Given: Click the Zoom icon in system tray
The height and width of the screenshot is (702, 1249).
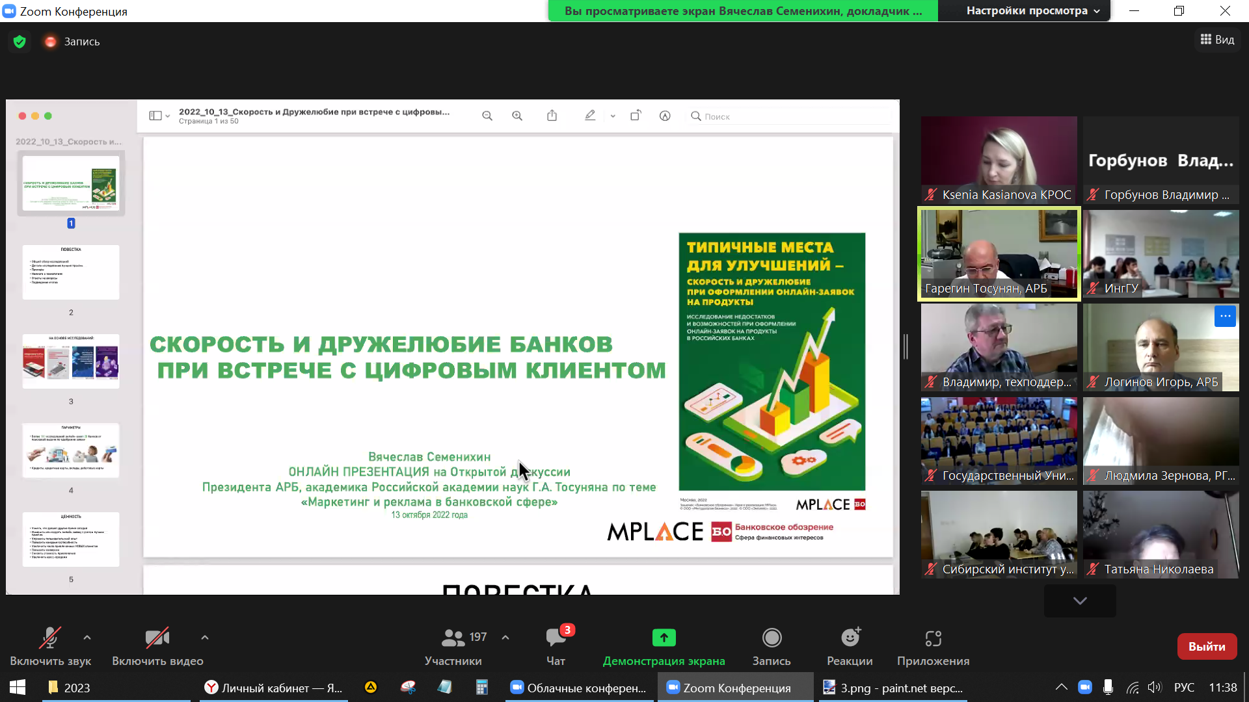Looking at the screenshot, I should (x=1084, y=688).
